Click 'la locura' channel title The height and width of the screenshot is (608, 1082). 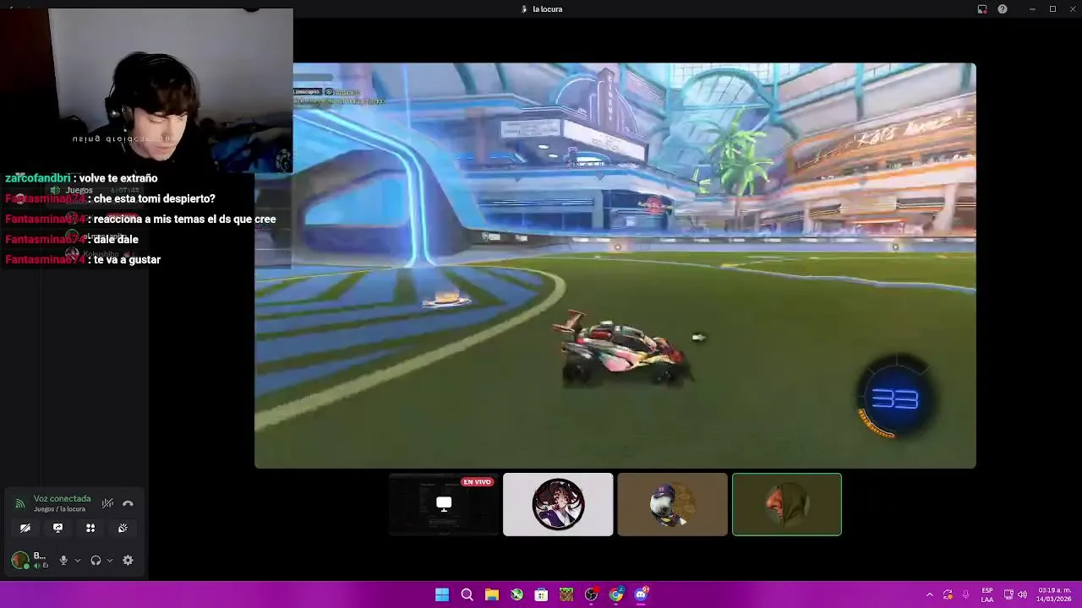pos(547,9)
